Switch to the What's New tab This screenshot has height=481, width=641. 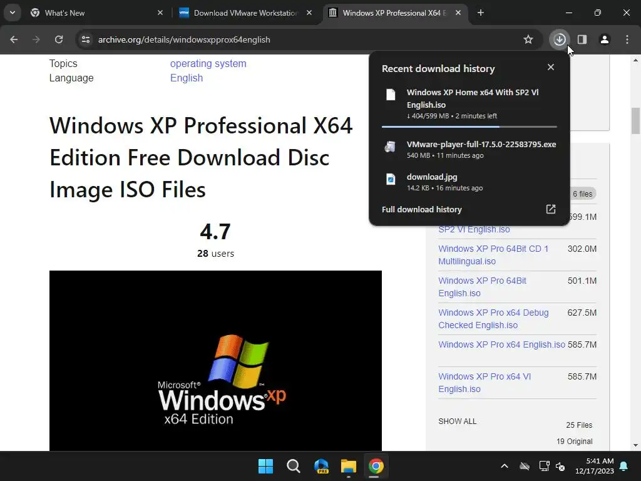coord(95,13)
